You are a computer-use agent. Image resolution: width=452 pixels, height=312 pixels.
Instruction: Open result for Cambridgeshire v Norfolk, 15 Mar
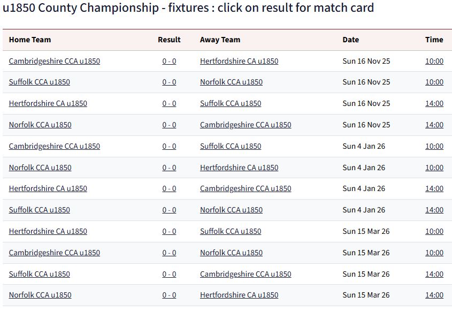coord(169,253)
